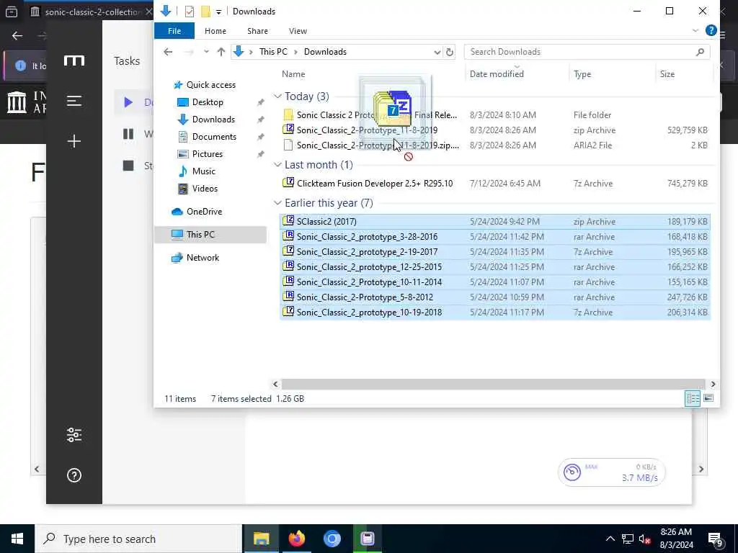Open Windows Start menu

click(17, 539)
